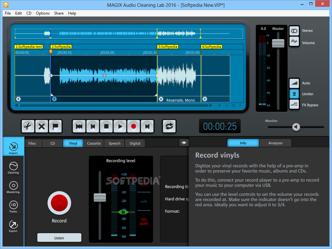Select the Digital tab
Screen dimensions: 332x249
pos(135,143)
